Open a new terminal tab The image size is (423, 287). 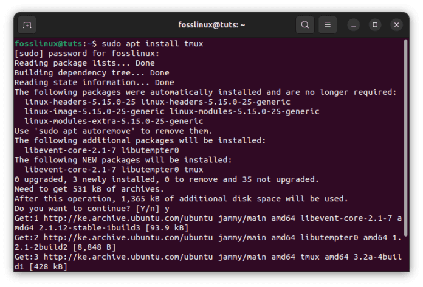pos(27,25)
